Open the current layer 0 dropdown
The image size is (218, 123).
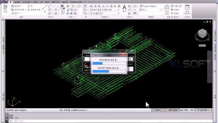(x=119, y=13)
